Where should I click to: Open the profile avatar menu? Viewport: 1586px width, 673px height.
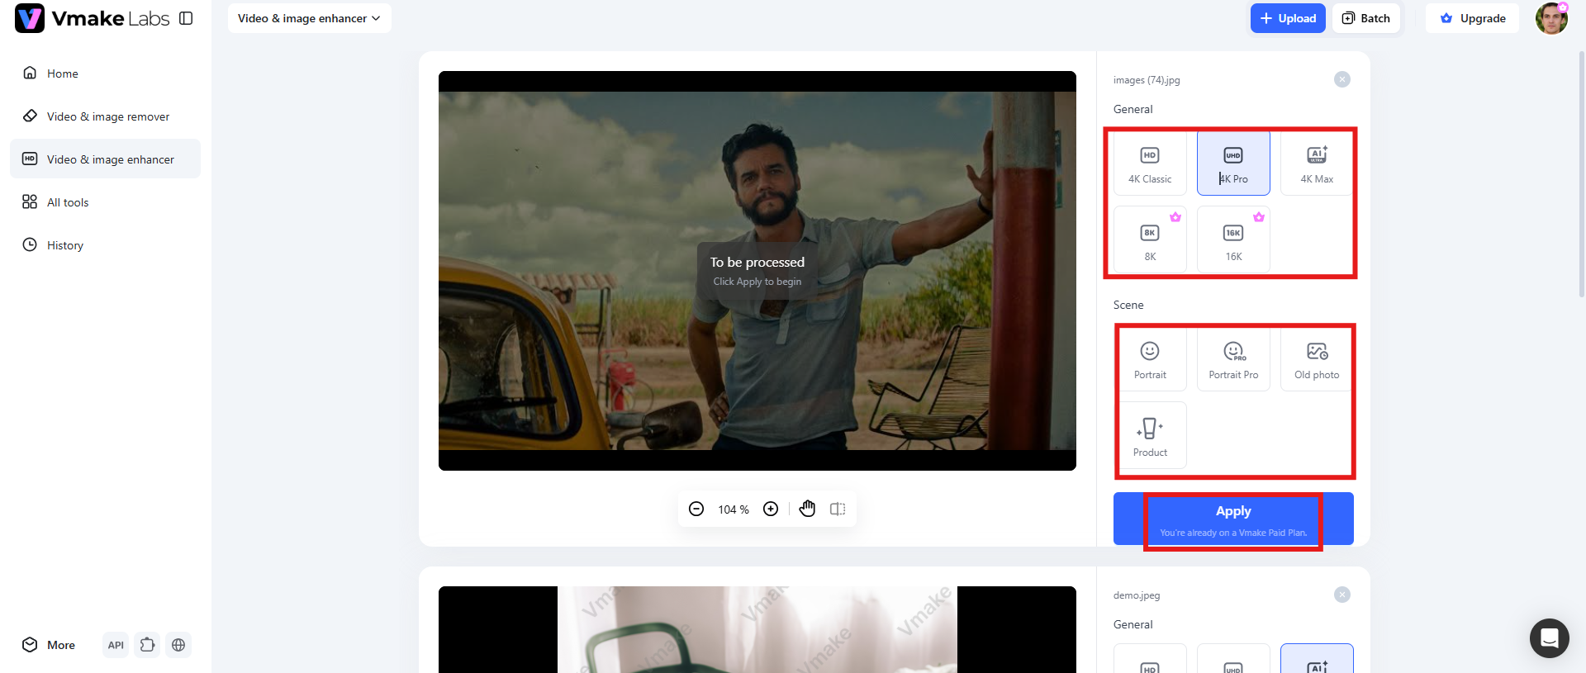point(1551,18)
